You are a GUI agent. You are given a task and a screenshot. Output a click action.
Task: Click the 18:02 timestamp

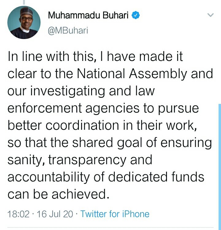[18, 214]
